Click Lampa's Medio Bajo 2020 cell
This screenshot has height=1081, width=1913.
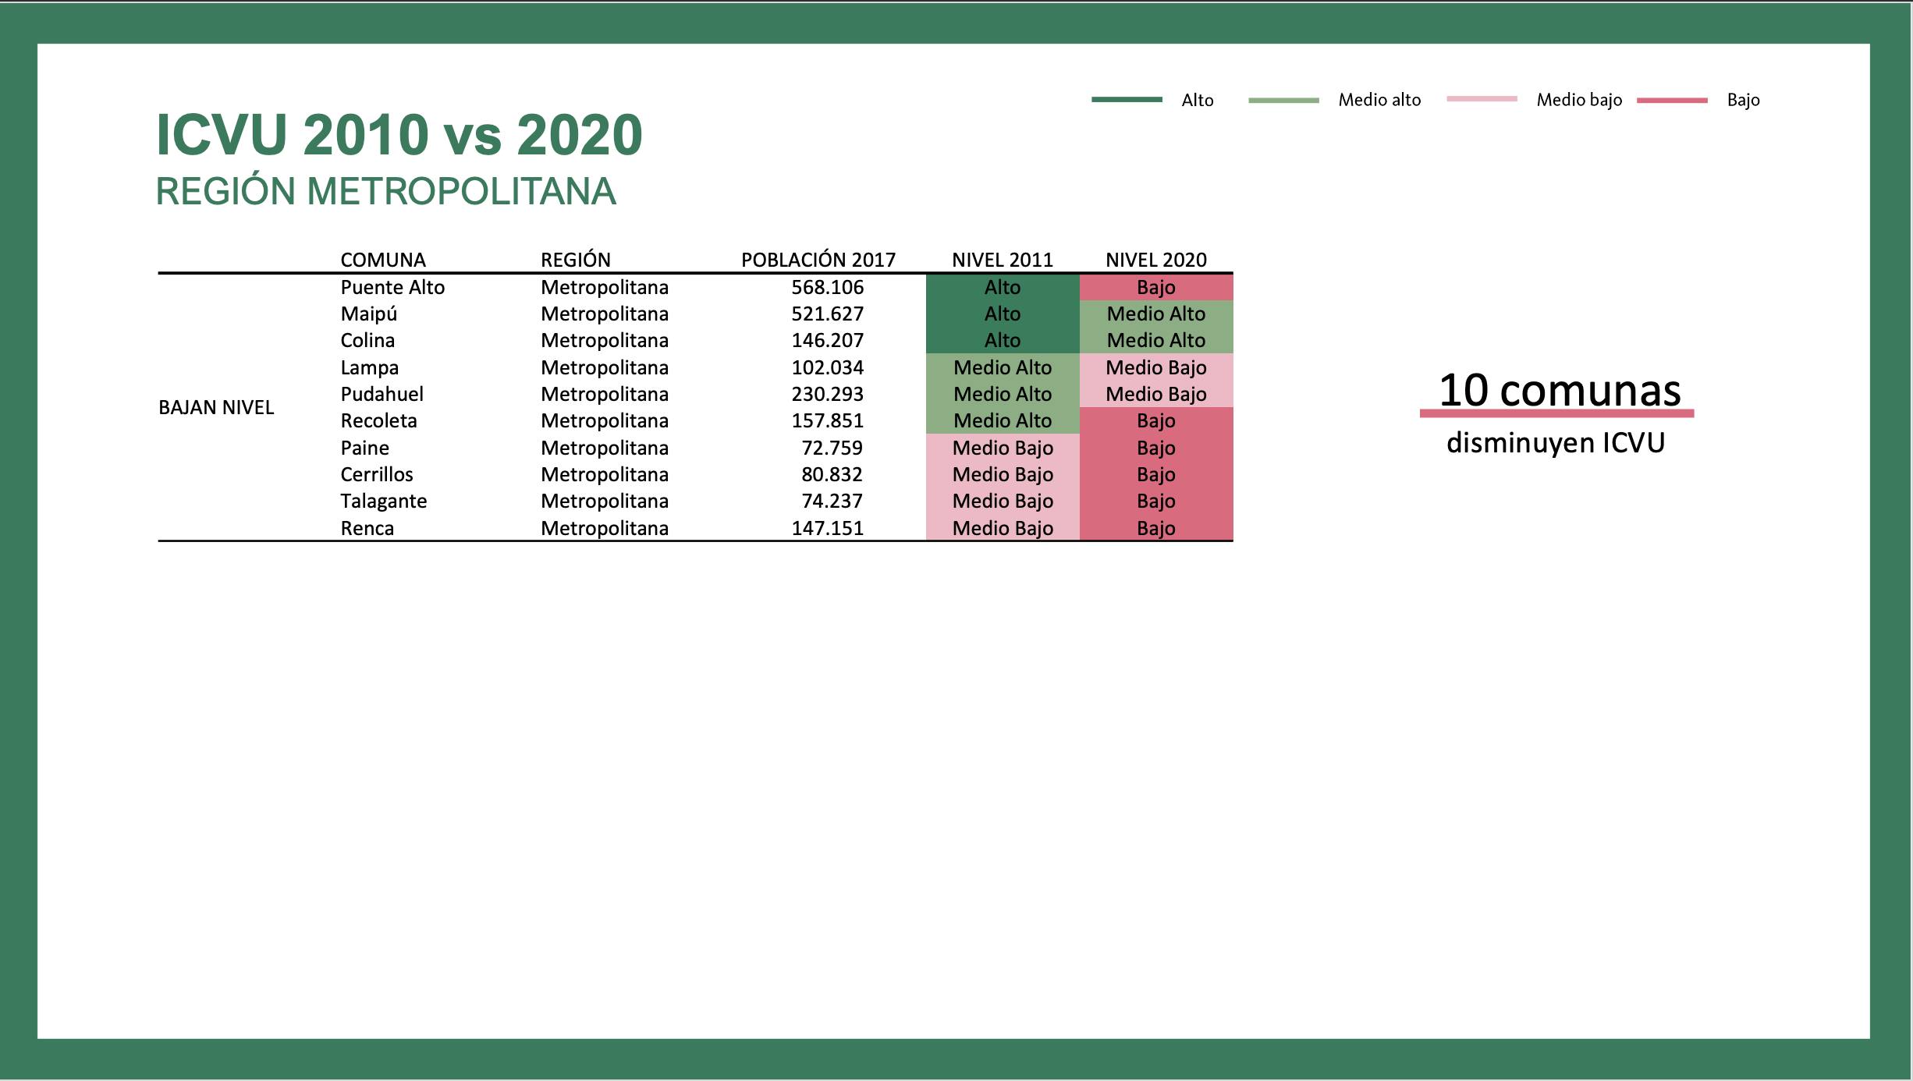(1155, 367)
